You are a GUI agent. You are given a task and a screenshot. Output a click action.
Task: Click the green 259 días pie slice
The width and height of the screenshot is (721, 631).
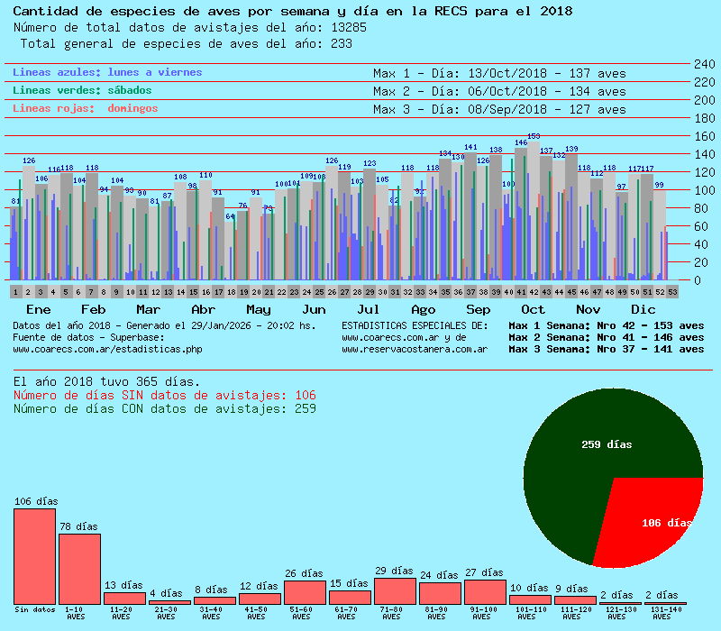(x=595, y=442)
